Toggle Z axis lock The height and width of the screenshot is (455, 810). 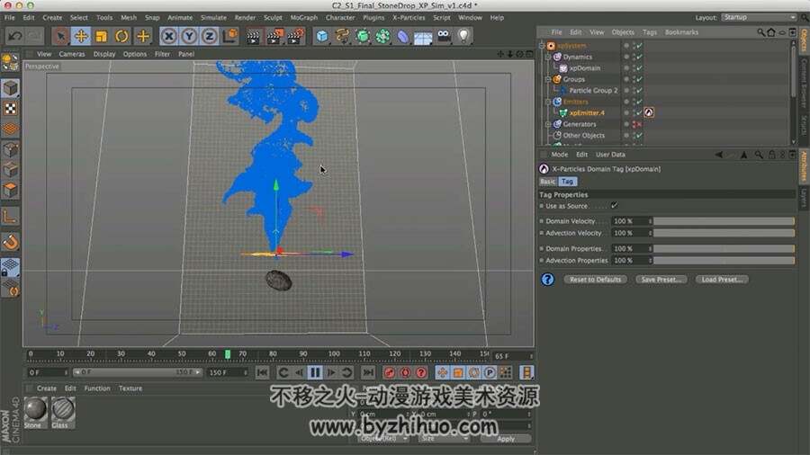(209, 36)
